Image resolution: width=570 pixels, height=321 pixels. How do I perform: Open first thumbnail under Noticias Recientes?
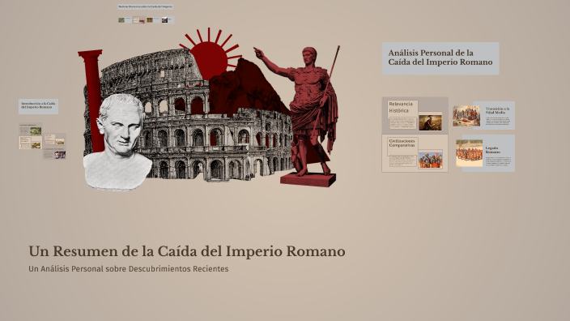tap(125, 20)
